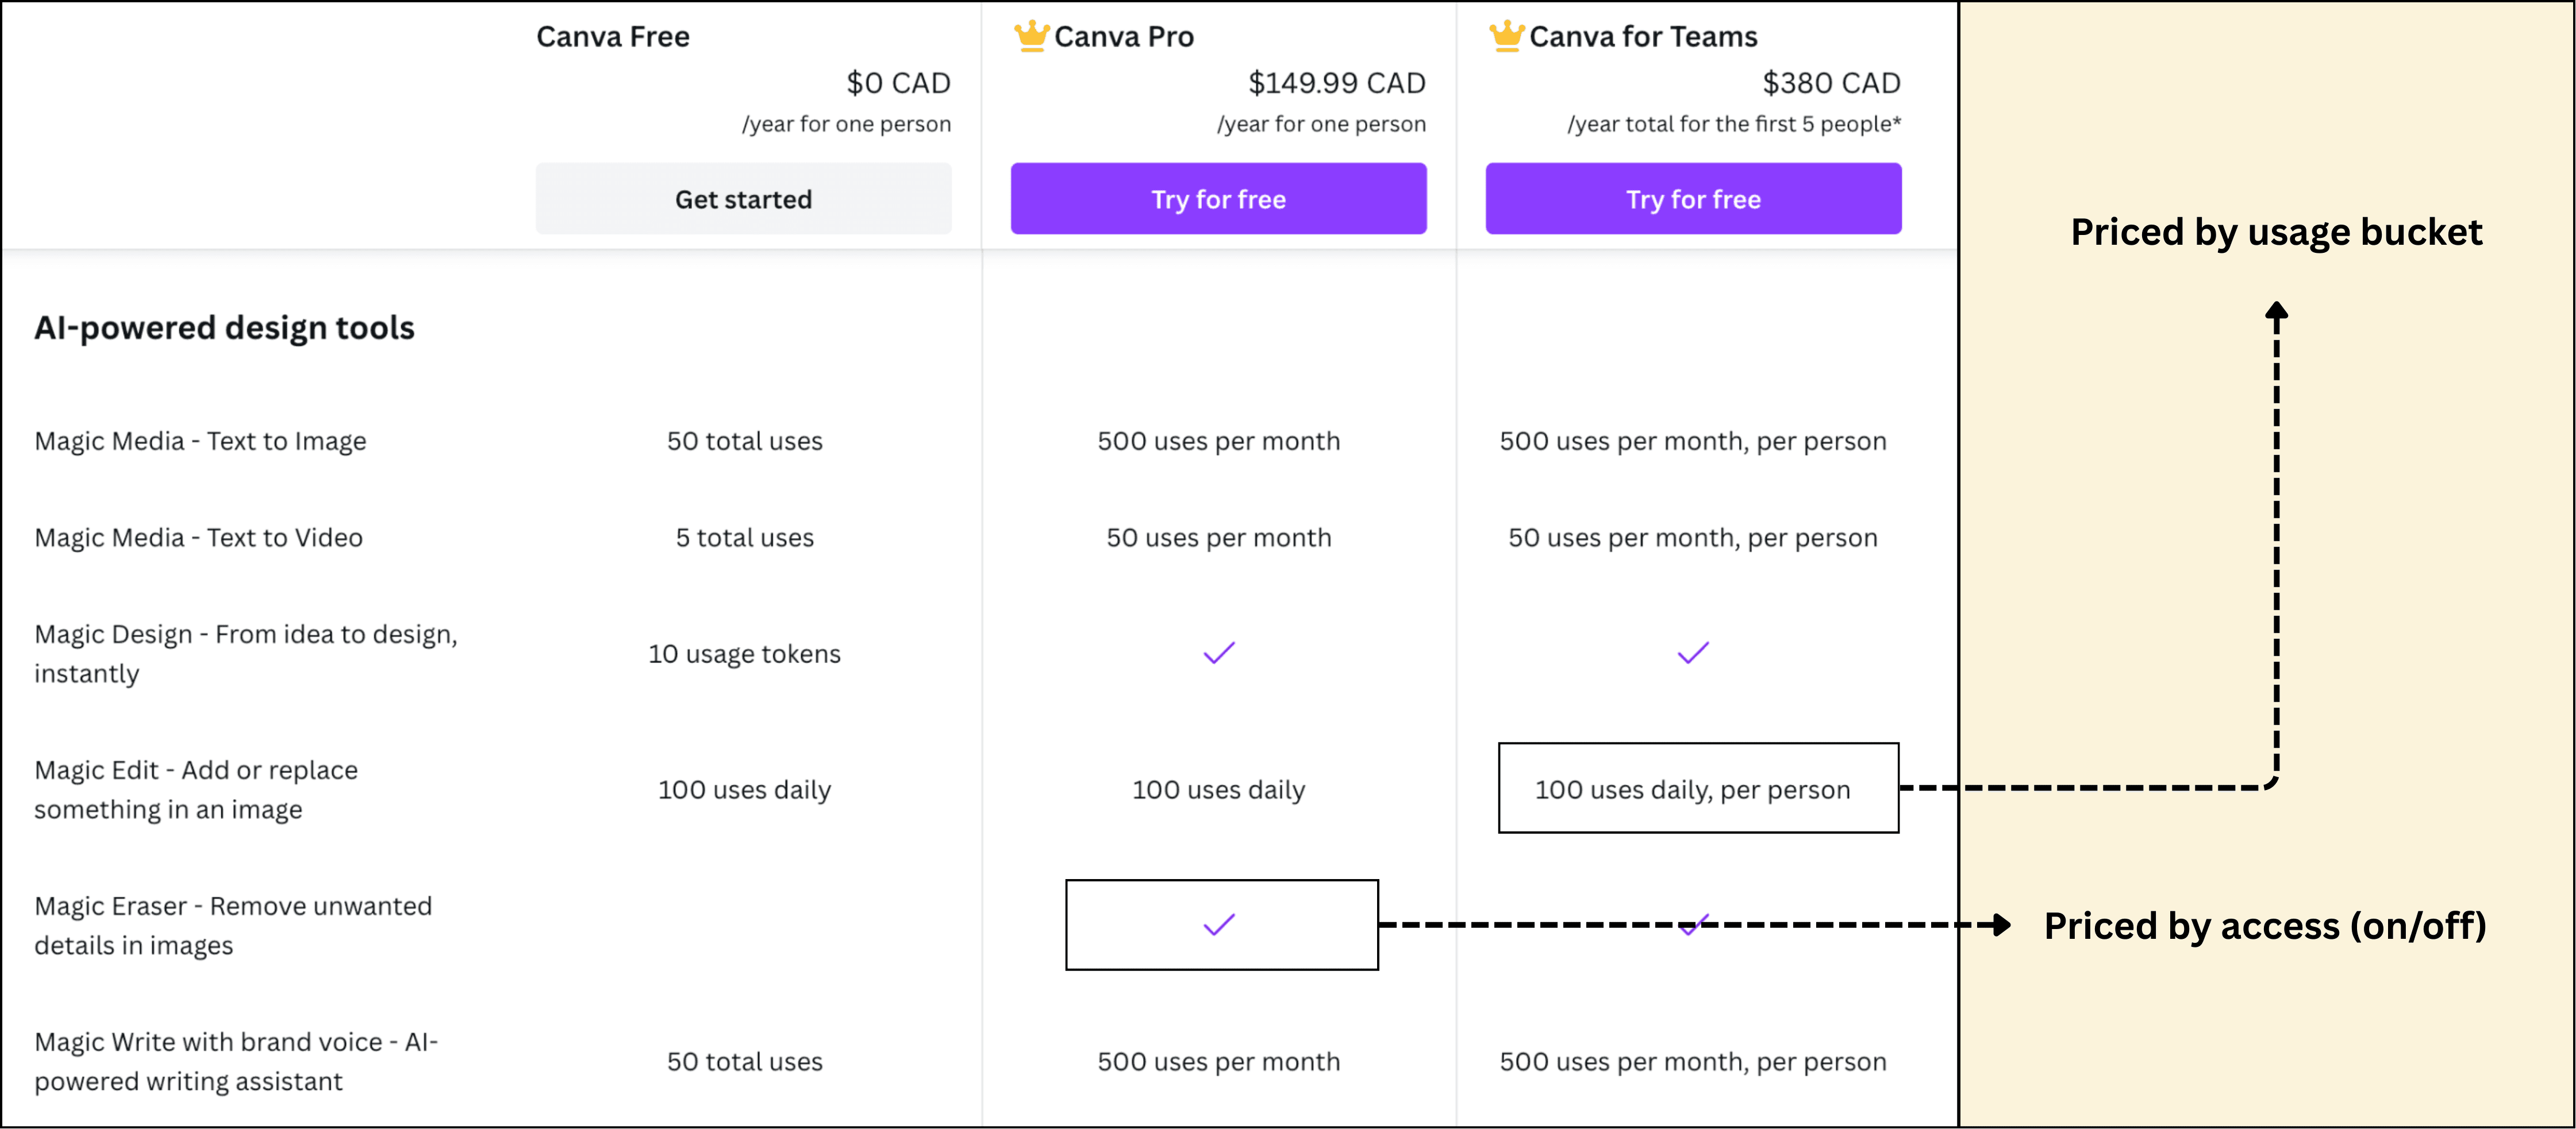Click the Priced by usage bucket annotation

tap(2276, 232)
